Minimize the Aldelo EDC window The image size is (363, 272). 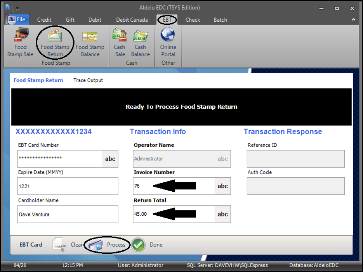(x=321, y=8)
